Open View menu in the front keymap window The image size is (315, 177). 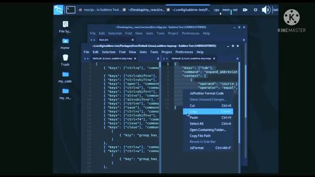pos(132,52)
